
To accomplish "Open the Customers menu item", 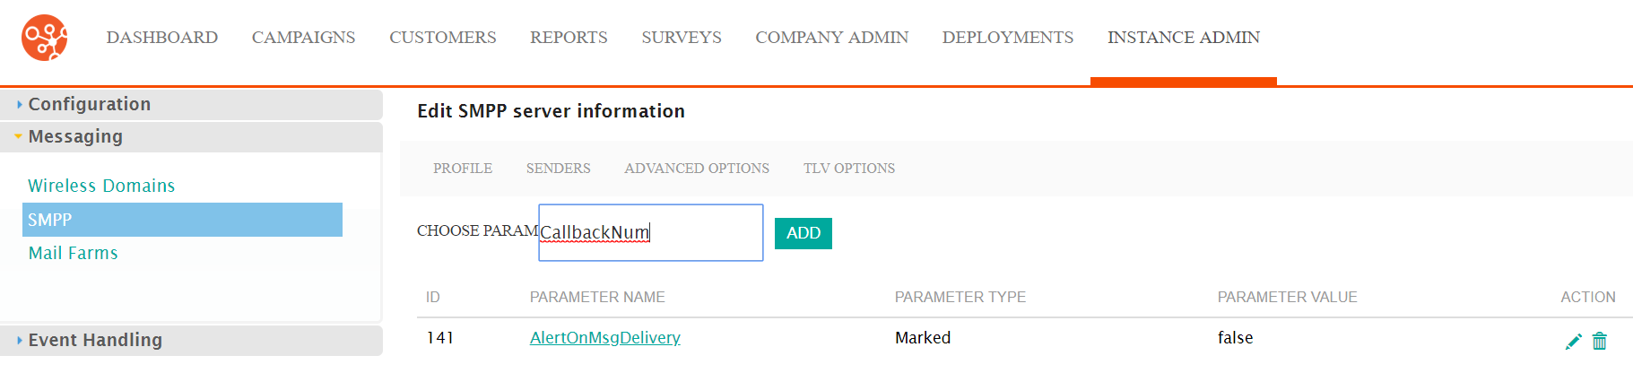I will (x=443, y=37).
